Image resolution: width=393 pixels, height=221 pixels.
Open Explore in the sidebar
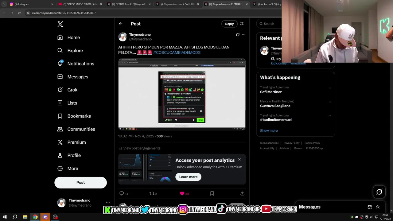(x=70, y=51)
